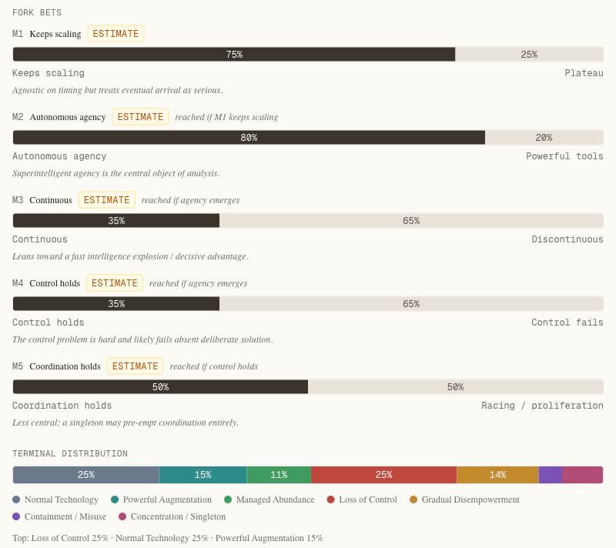Click the 'Agnostic on timing' description line
616x548 pixels.
(x=118, y=90)
